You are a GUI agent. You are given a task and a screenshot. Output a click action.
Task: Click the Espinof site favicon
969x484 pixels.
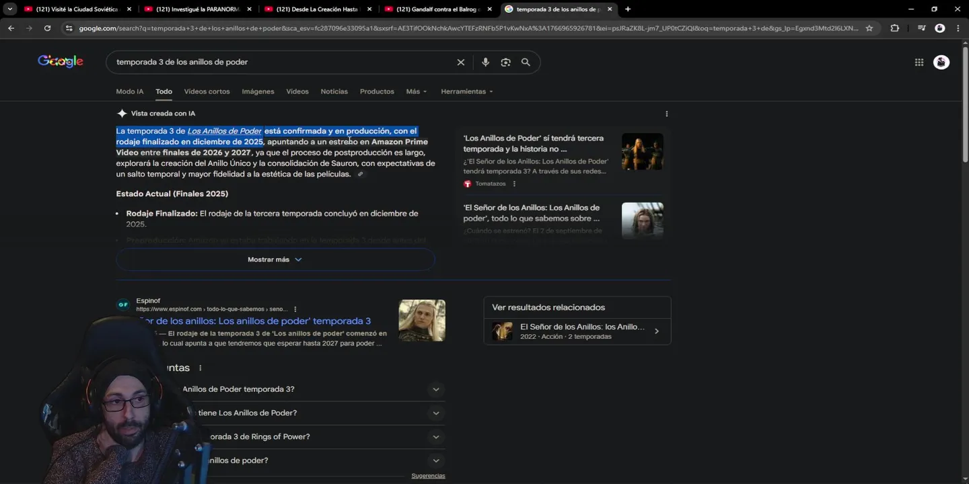(x=123, y=305)
